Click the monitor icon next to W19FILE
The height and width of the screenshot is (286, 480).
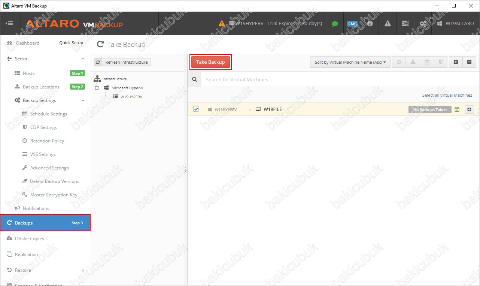click(258, 109)
